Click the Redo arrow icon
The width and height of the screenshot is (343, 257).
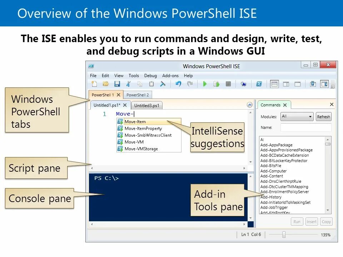click(x=190, y=84)
